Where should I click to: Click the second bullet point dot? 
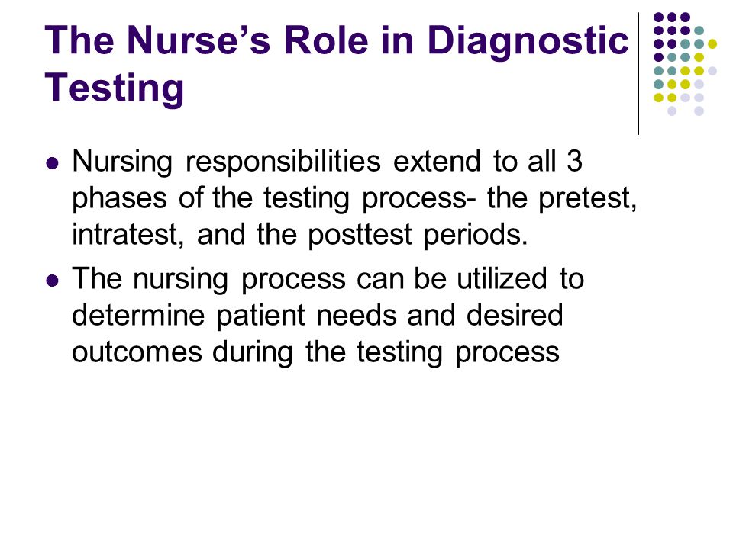tap(53, 280)
